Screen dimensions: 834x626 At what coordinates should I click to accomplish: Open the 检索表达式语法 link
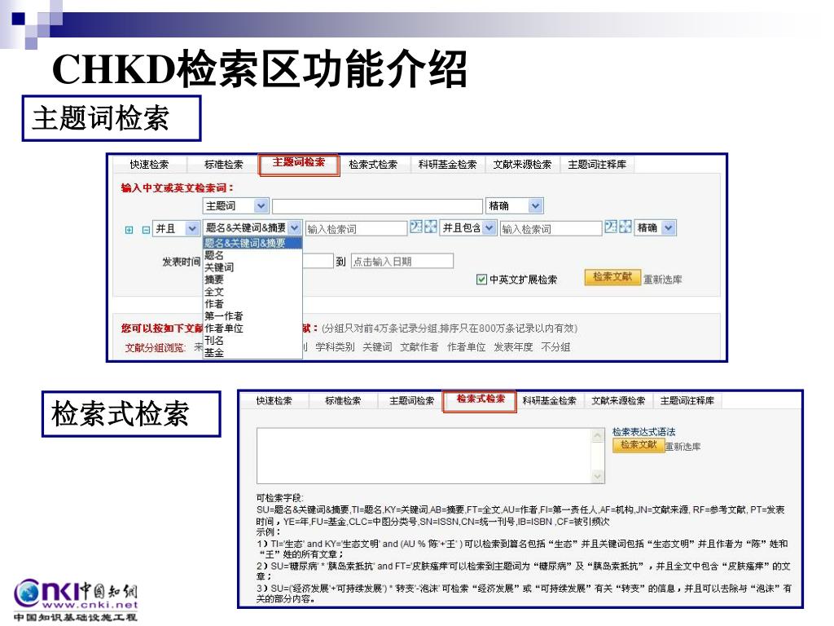point(644,432)
